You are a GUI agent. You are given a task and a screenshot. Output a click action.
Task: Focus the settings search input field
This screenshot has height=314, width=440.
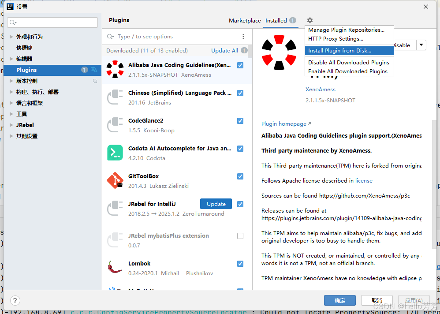[x=53, y=22]
